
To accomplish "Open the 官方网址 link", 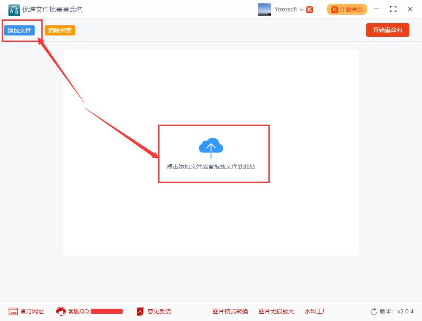I will (x=32, y=312).
